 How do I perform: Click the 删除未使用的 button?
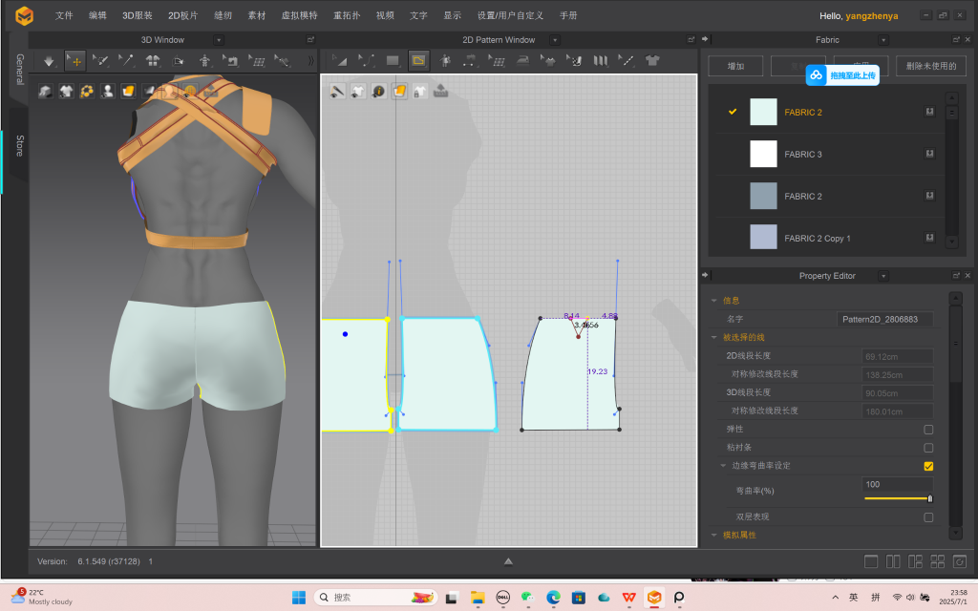pos(930,66)
